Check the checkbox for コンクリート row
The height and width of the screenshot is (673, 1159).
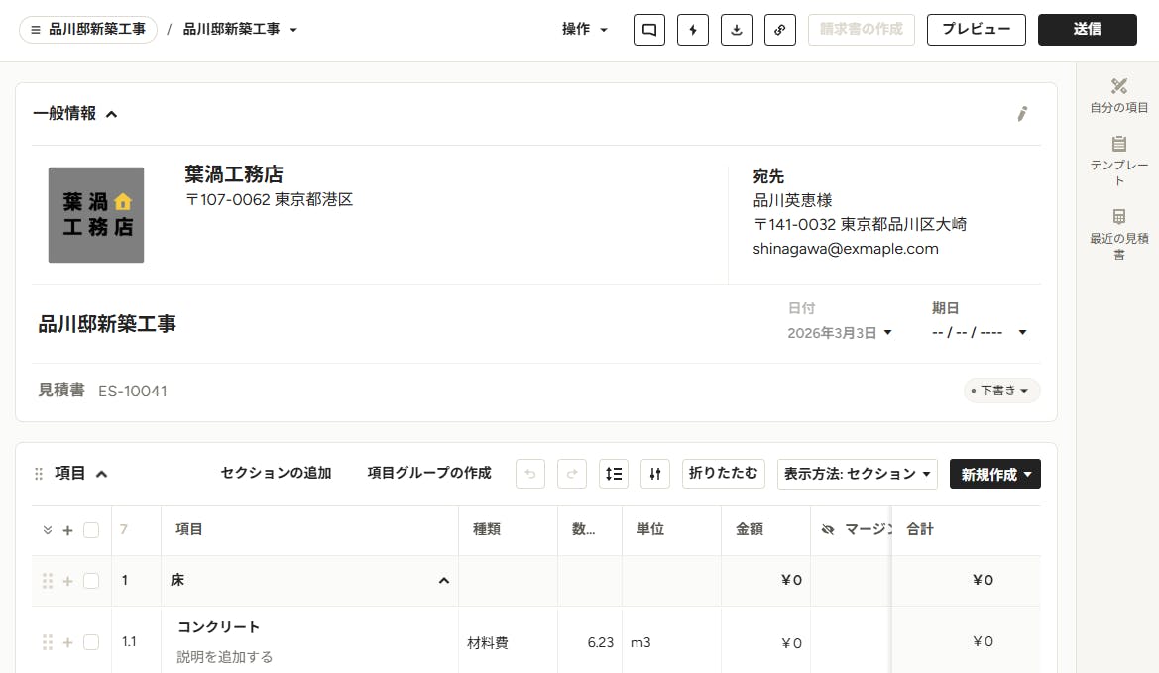point(91,642)
